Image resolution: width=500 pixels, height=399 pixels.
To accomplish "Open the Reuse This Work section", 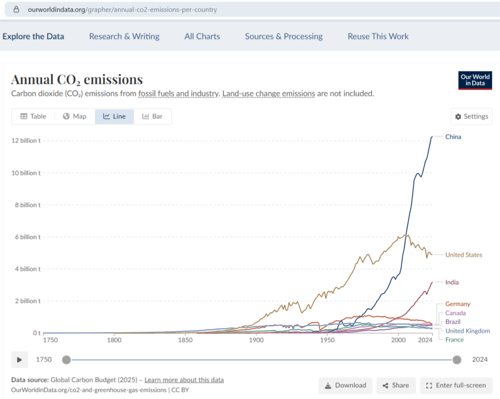I will pos(378,36).
